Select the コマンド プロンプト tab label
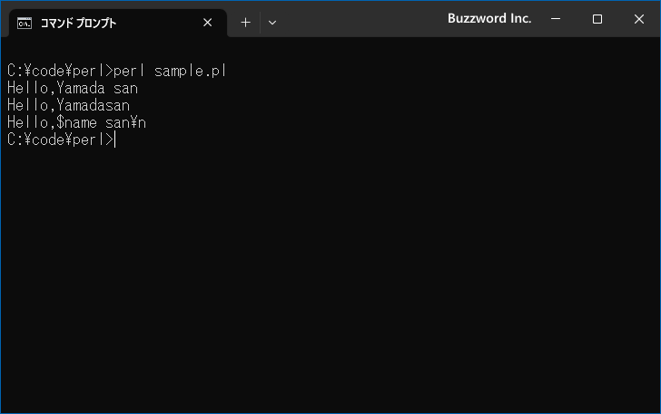The height and width of the screenshot is (414, 661). pyautogui.click(x=78, y=24)
